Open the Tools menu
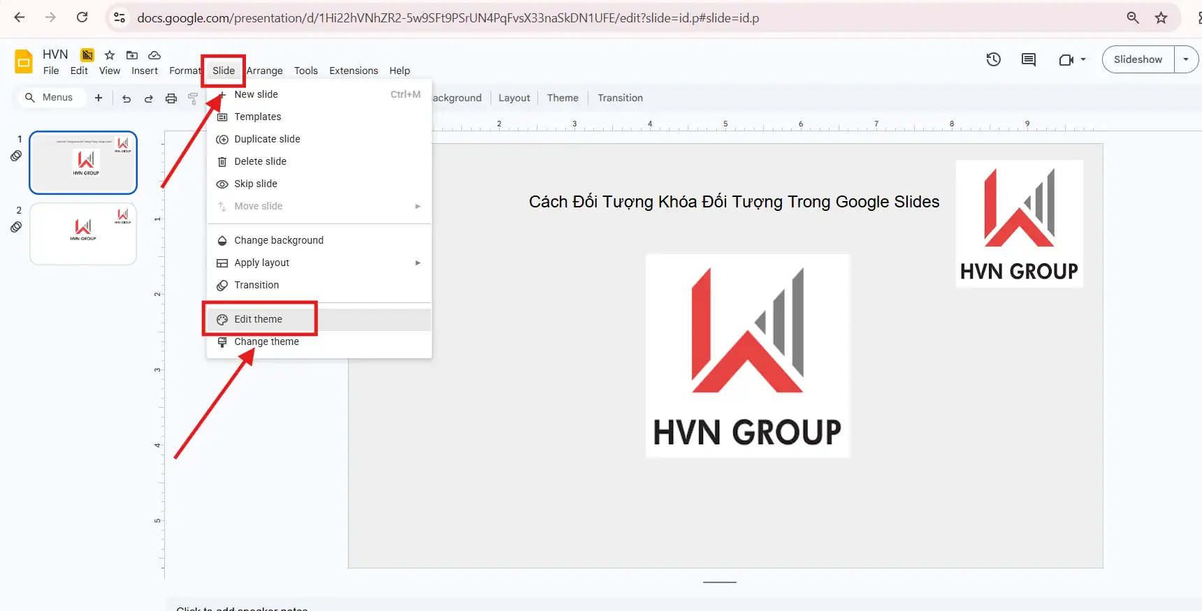Image resolution: width=1202 pixels, height=611 pixels. click(306, 71)
